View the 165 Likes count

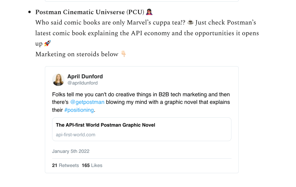point(92,166)
